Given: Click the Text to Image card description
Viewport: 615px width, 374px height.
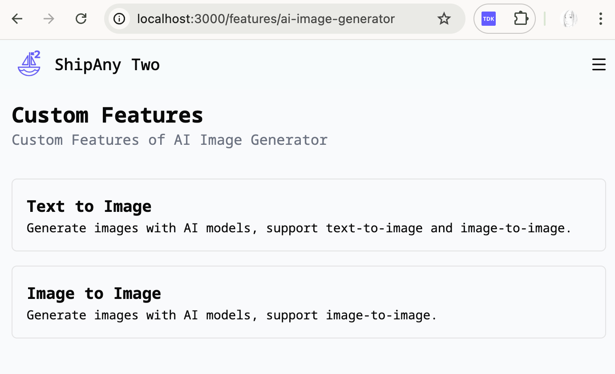Looking at the screenshot, I should point(299,228).
